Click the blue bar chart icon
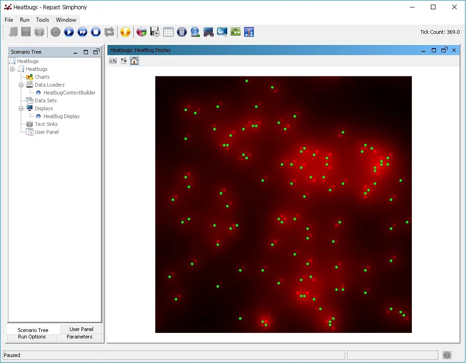This screenshot has width=466, height=363. (249, 32)
